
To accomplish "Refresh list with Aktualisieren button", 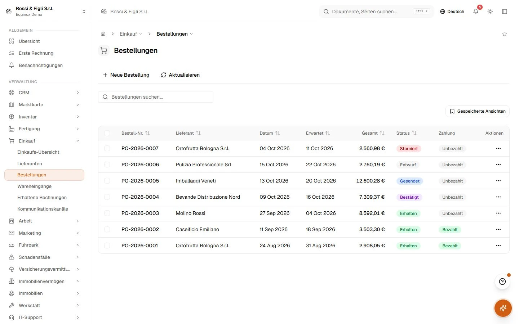I will [180, 75].
